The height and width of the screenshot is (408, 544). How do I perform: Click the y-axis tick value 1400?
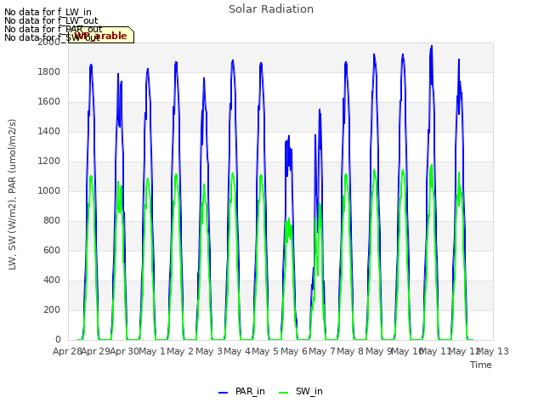pyautogui.click(x=49, y=132)
